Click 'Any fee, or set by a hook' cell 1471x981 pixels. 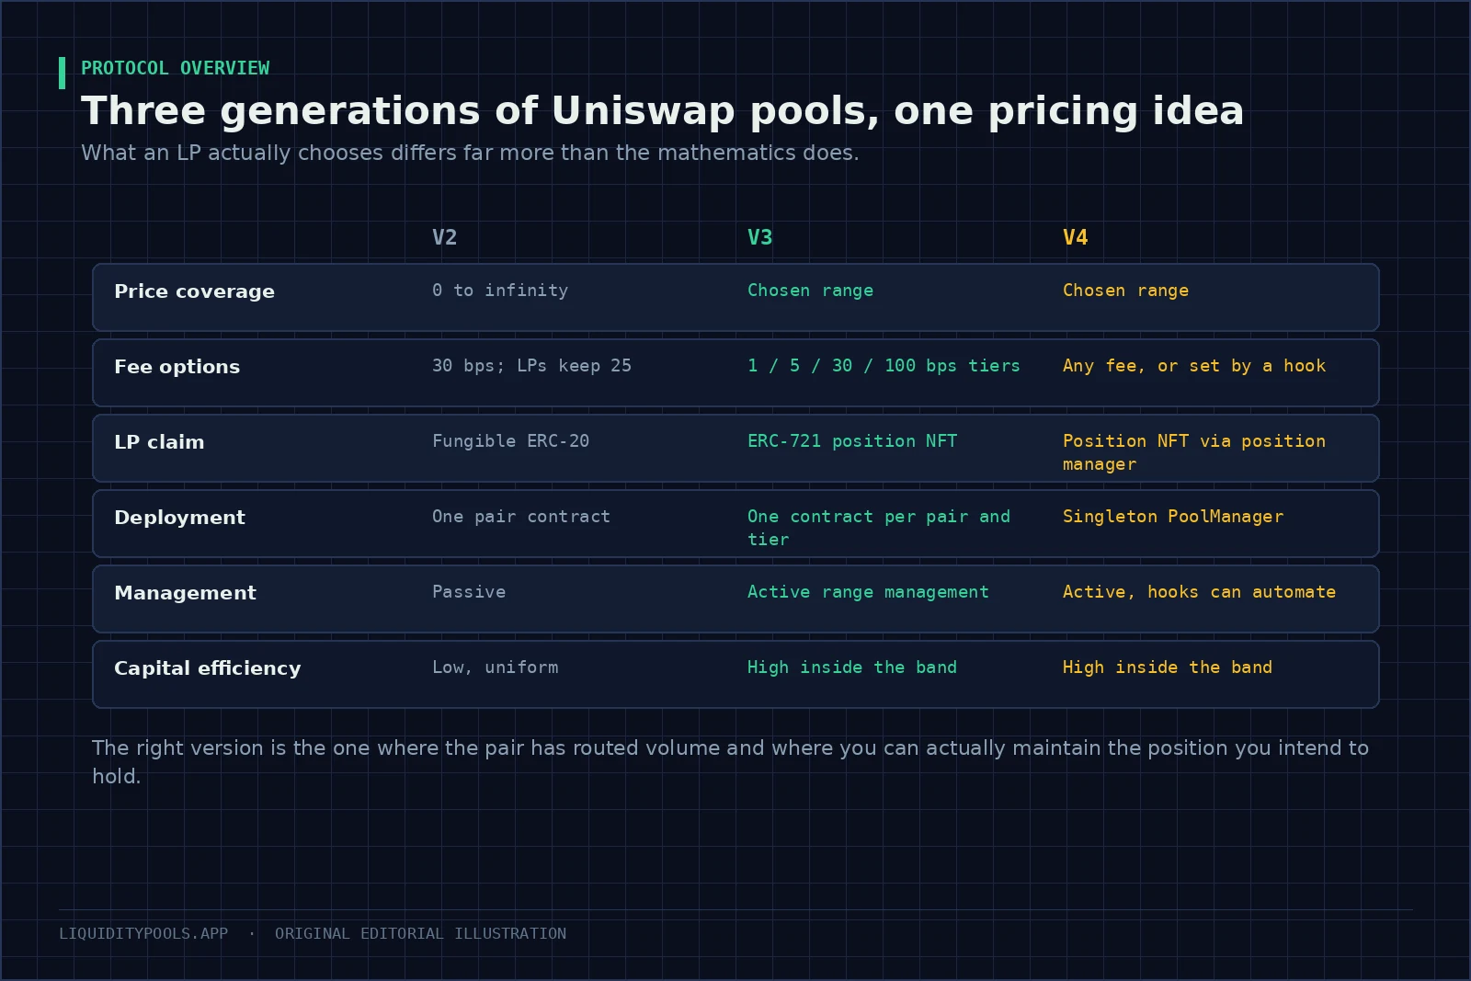(x=1194, y=366)
